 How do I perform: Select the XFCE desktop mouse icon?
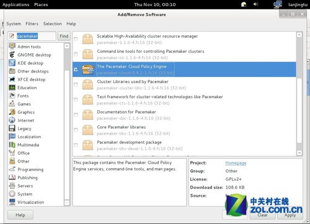point(12,79)
